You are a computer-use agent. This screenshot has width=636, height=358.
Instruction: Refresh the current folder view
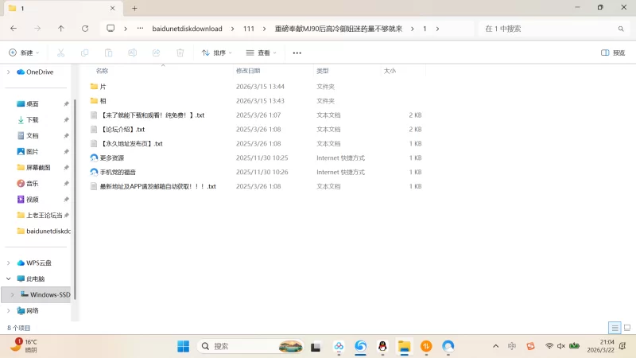85,29
